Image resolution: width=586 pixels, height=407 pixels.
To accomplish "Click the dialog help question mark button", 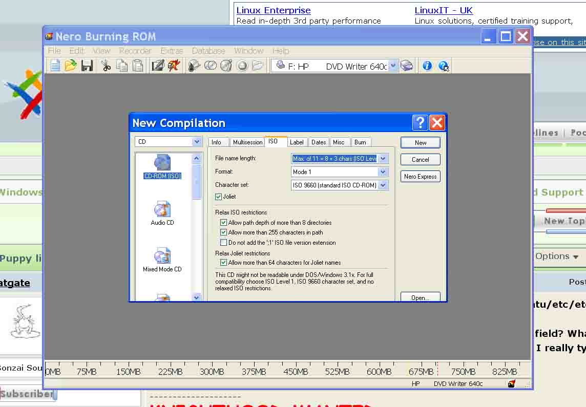I will (420, 122).
